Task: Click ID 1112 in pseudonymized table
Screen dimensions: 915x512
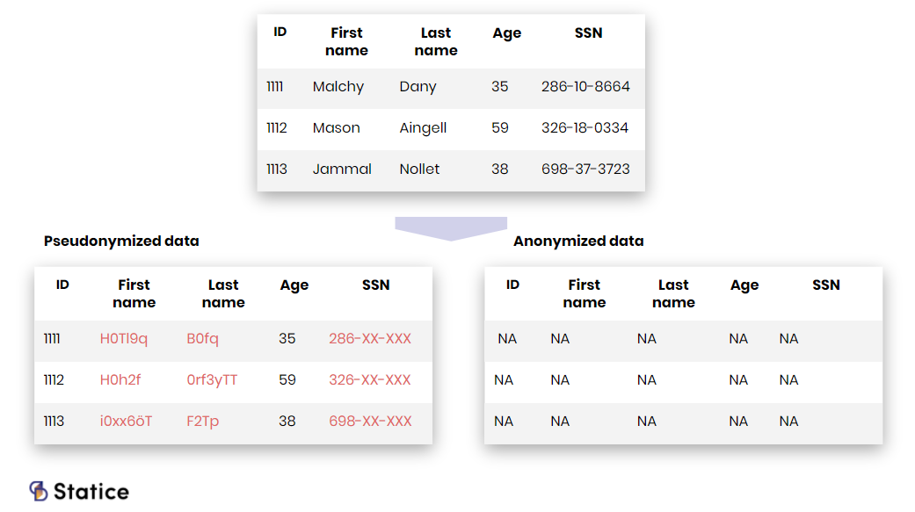Action: [54, 380]
